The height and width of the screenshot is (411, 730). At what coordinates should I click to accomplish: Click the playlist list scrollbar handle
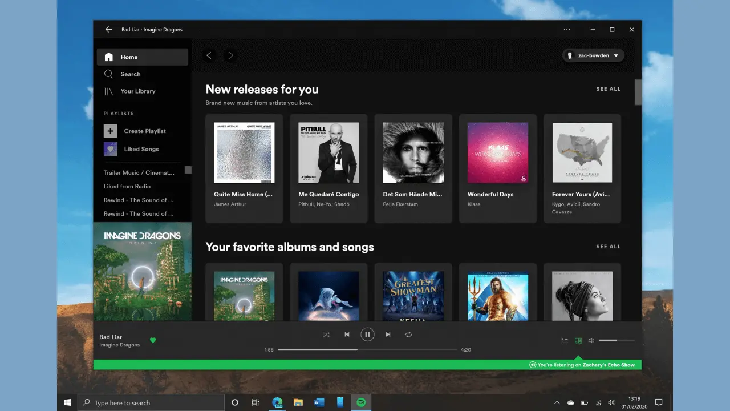[x=188, y=170]
